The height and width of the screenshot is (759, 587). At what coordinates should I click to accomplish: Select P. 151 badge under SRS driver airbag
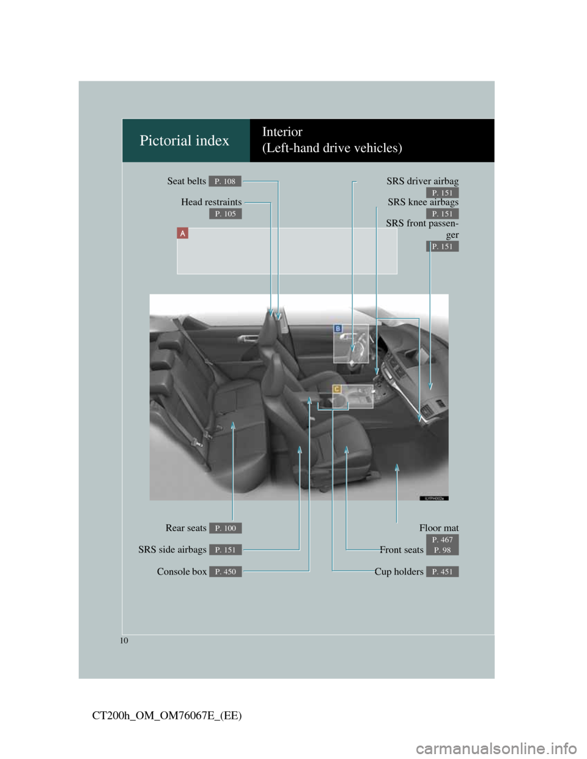coord(442,193)
